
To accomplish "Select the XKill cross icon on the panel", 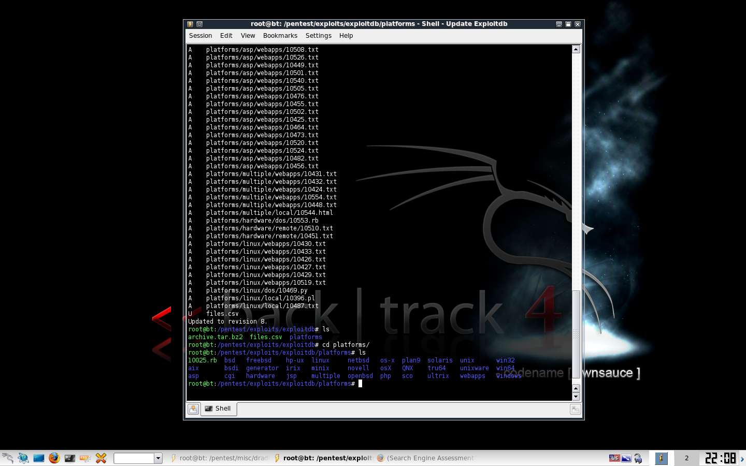I will coord(101,458).
